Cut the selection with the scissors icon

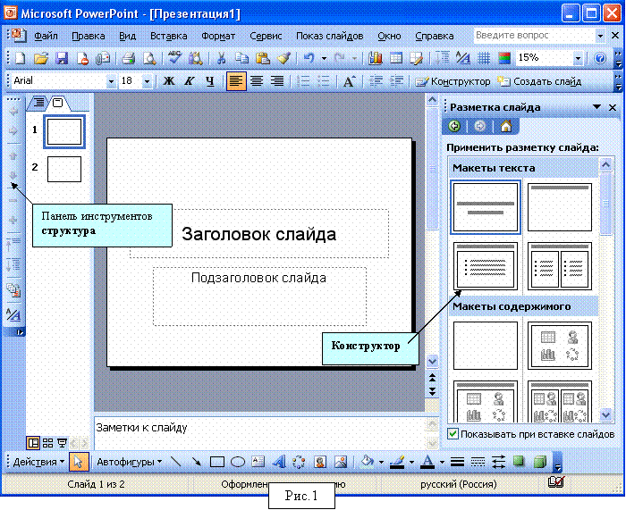tap(221, 59)
